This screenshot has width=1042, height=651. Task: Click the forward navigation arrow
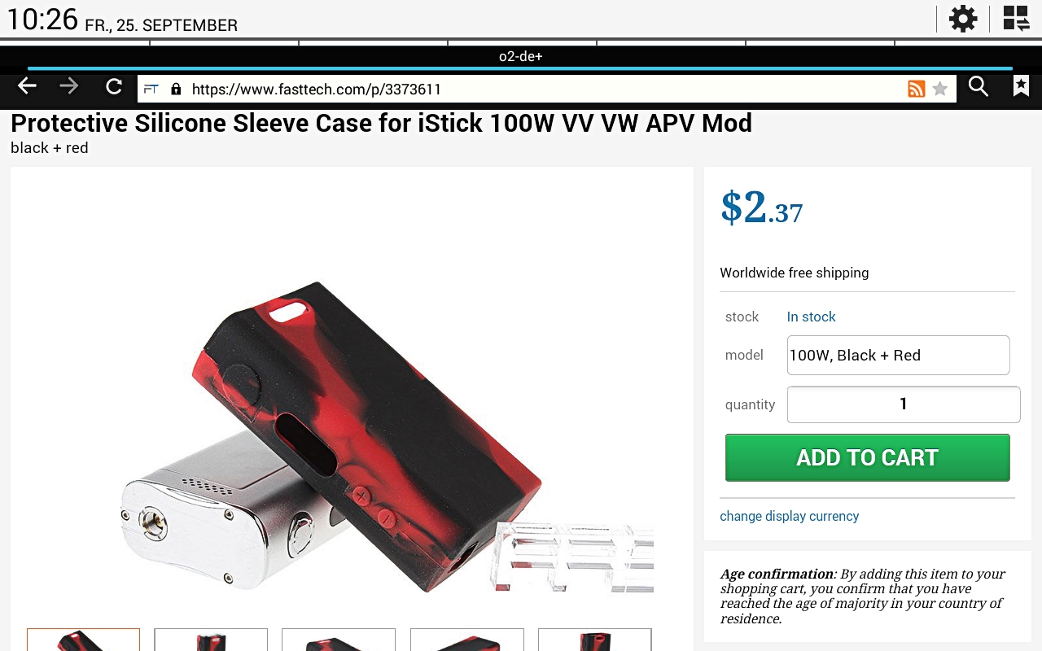69,86
